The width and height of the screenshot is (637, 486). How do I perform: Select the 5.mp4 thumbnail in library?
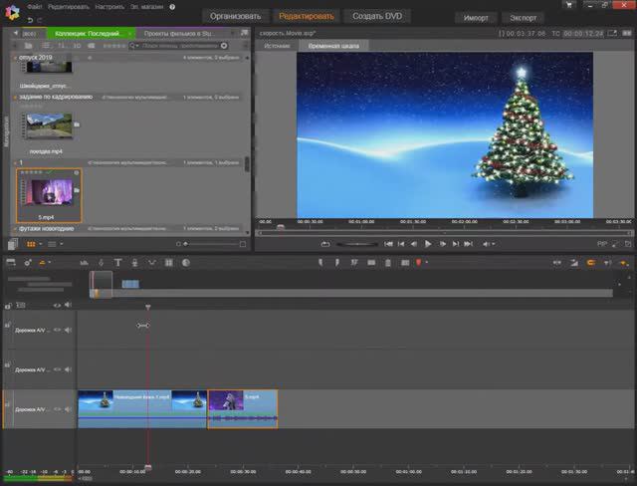point(49,192)
